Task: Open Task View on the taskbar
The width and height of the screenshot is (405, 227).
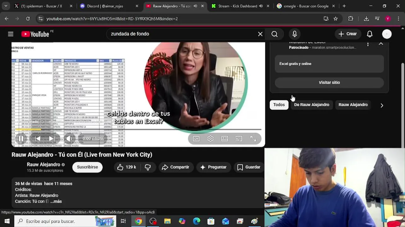Action: pos(123,221)
